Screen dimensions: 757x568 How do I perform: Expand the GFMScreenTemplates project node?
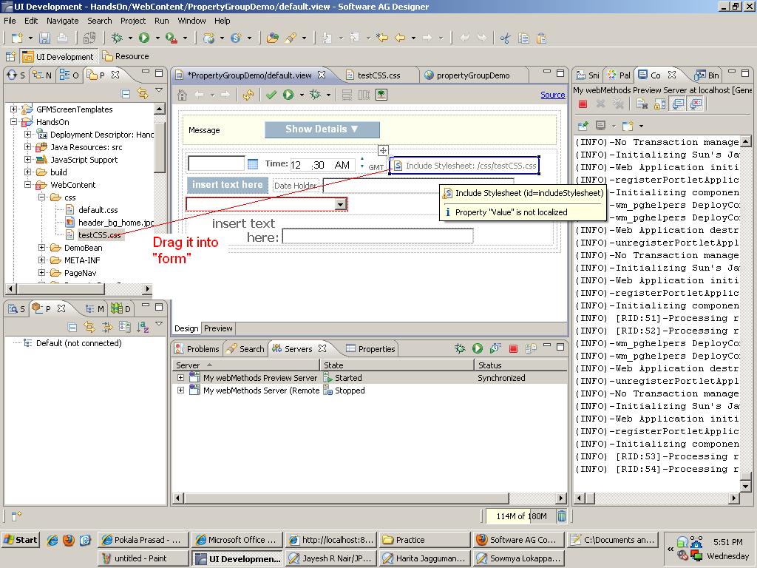coord(14,109)
